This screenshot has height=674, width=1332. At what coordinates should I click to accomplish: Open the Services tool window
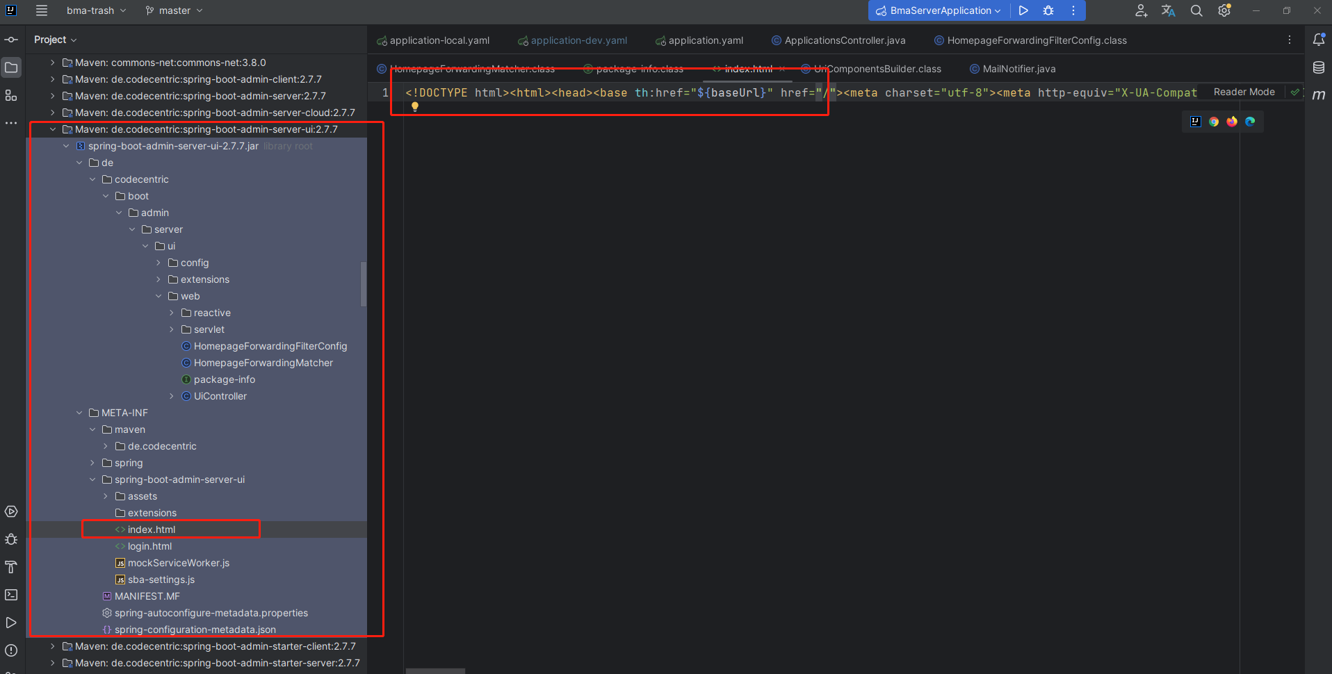point(11,511)
